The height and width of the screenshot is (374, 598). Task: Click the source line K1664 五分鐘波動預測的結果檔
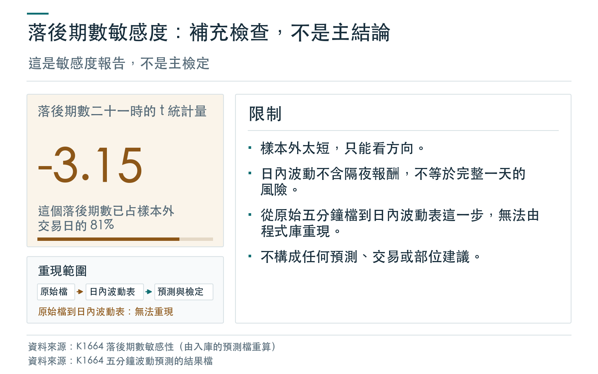[x=121, y=361]
